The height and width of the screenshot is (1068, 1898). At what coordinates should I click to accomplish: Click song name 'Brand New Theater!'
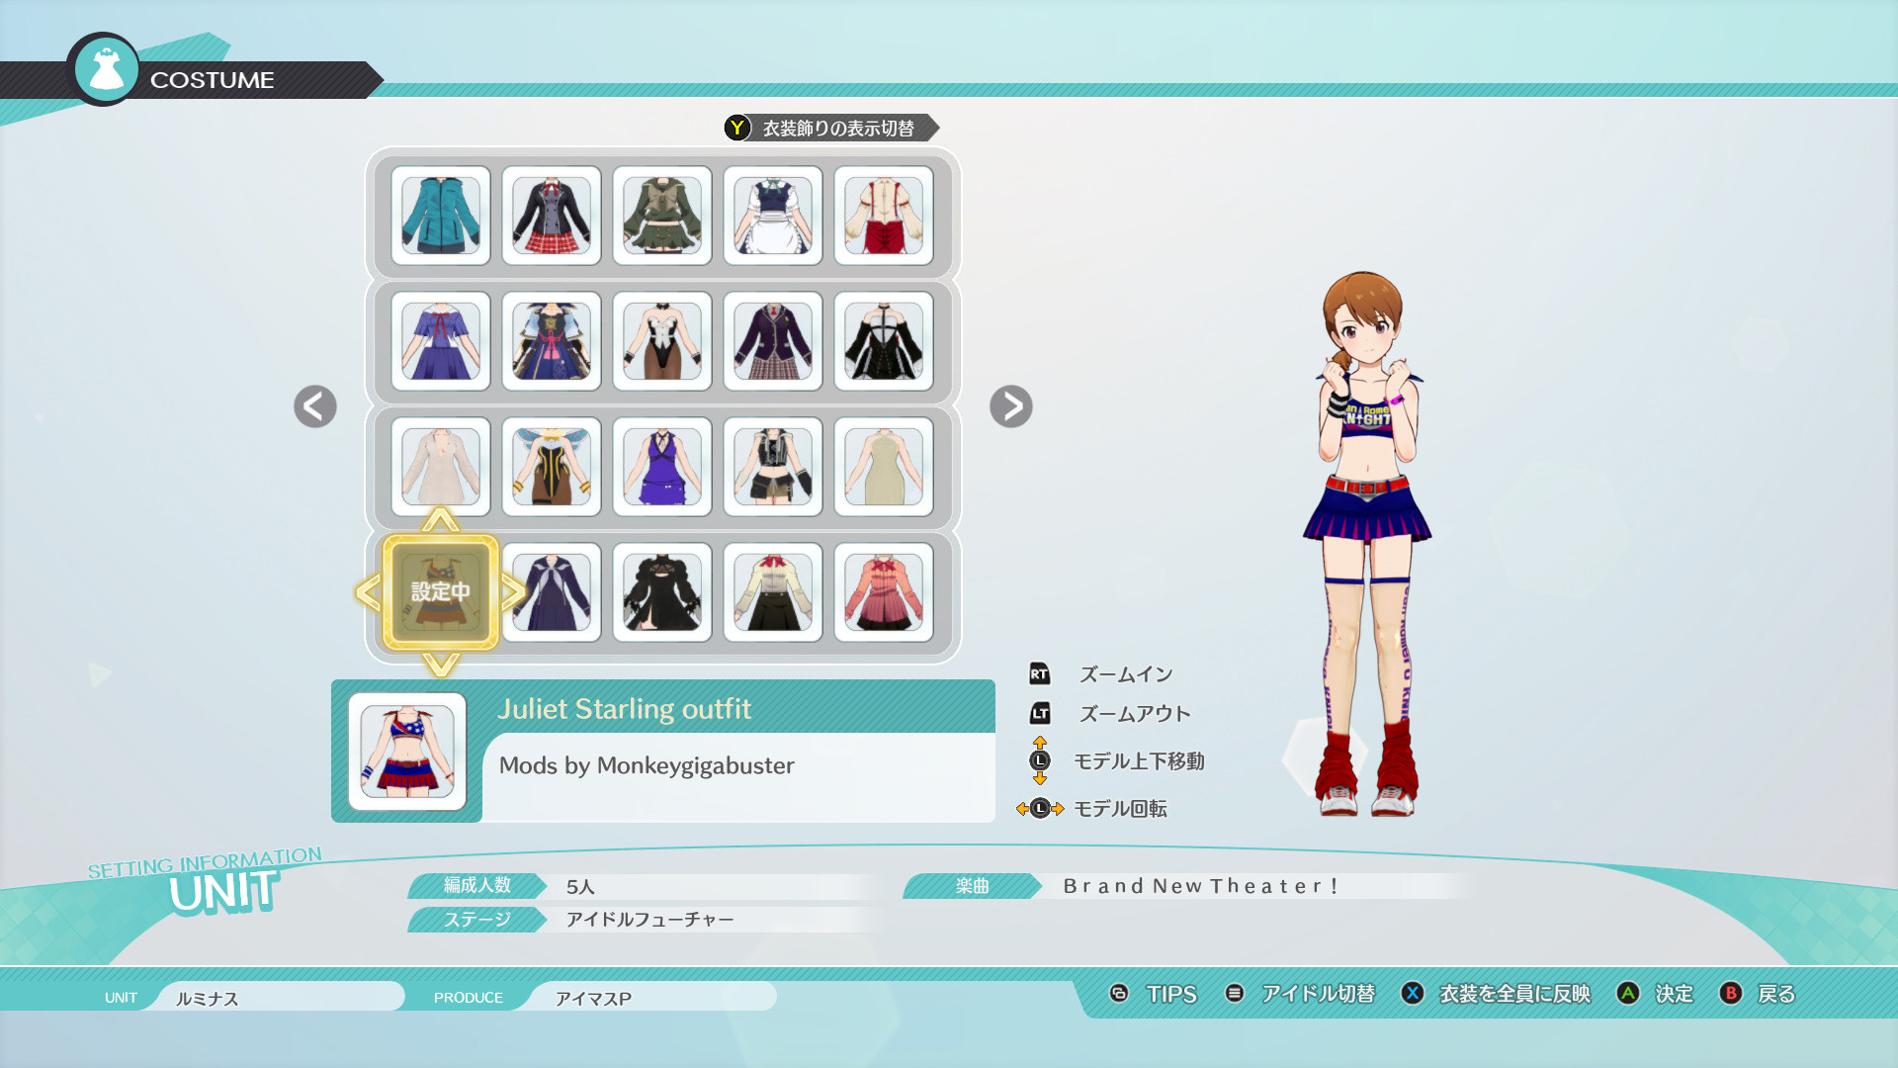coord(1200,886)
